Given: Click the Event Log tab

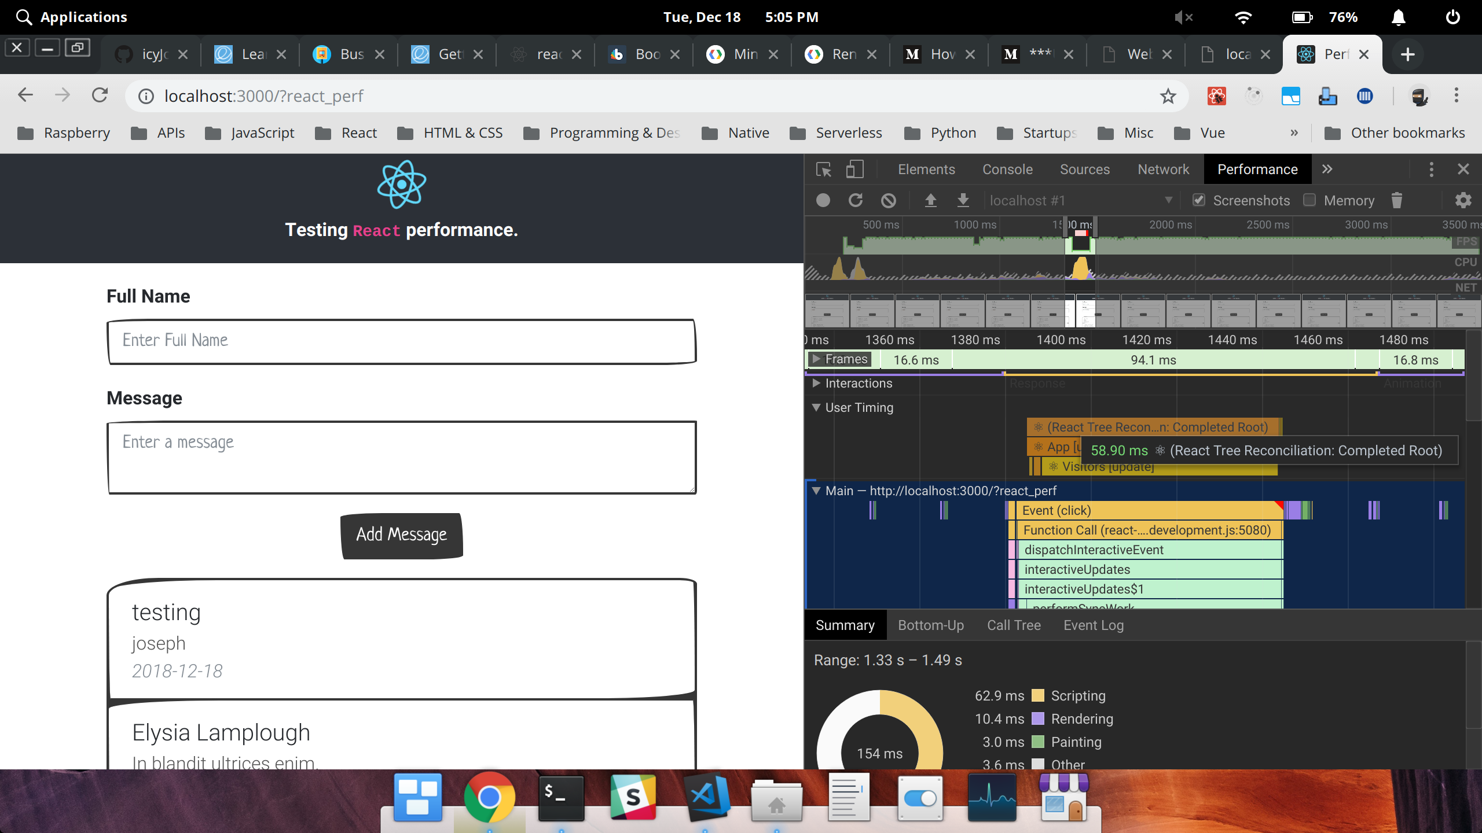Looking at the screenshot, I should coord(1093,625).
